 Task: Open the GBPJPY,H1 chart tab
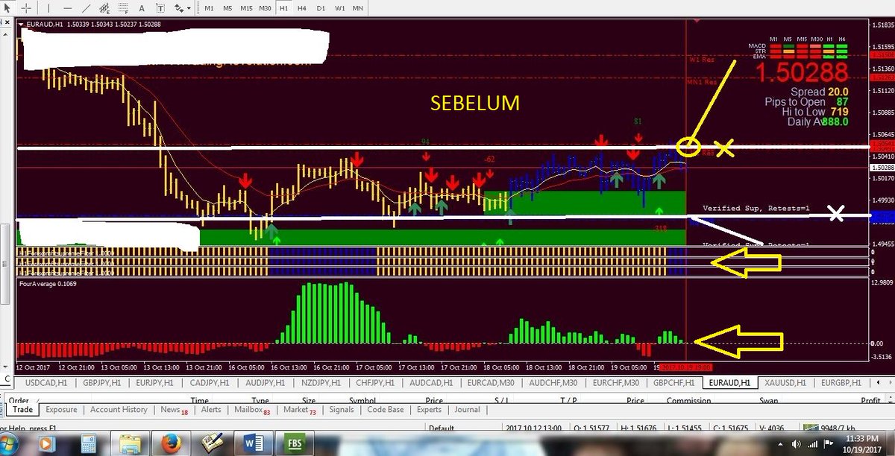pyautogui.click(x=101, y=382)
